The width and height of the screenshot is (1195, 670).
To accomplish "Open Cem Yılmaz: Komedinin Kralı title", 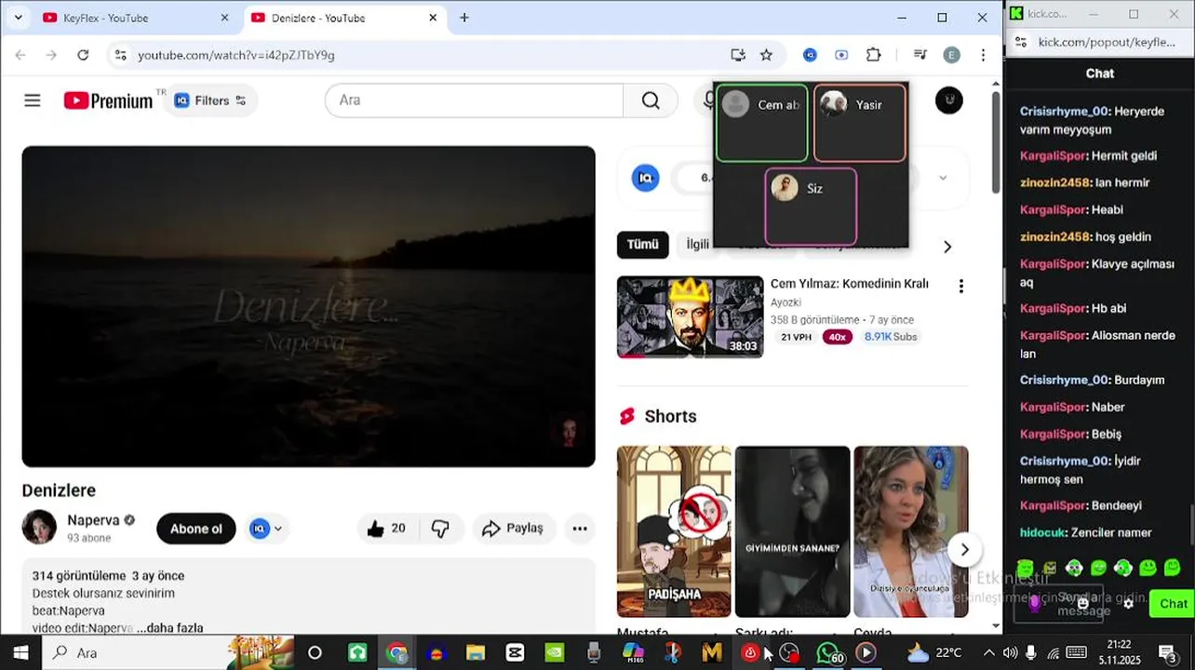I will click(x=849, y=284).
